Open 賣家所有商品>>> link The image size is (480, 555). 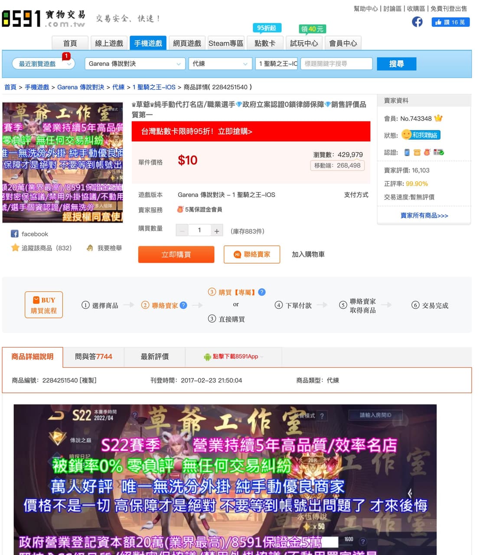click(424, 215)
